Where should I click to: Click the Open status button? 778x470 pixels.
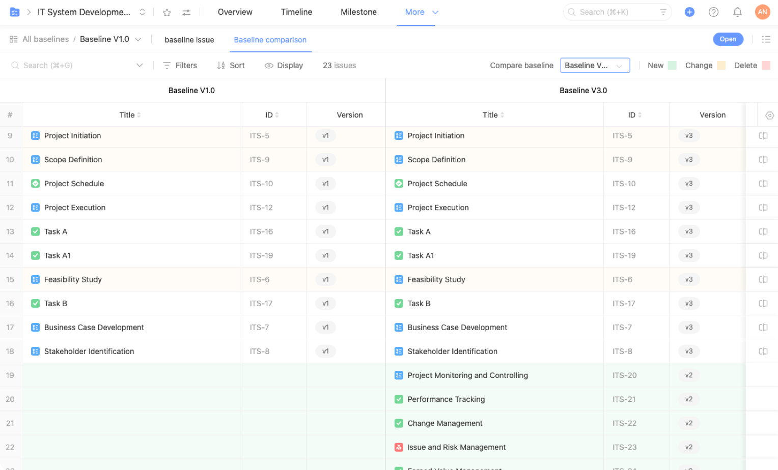(x=728, y=39)
